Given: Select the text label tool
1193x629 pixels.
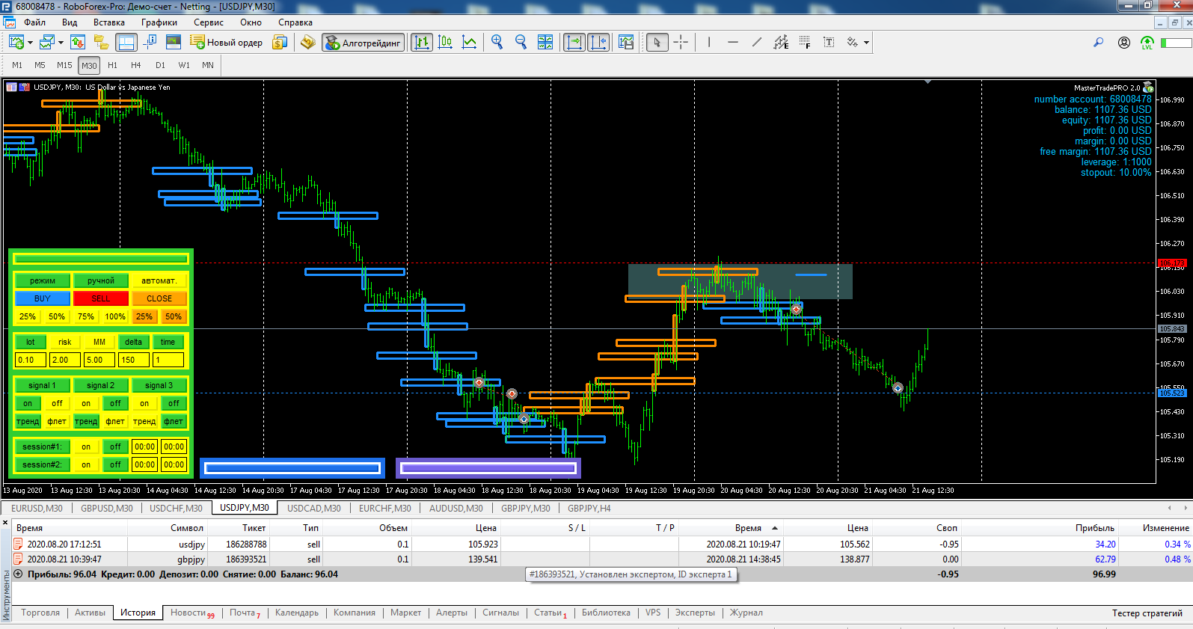Looking at the screenshot, I should 829,43.
